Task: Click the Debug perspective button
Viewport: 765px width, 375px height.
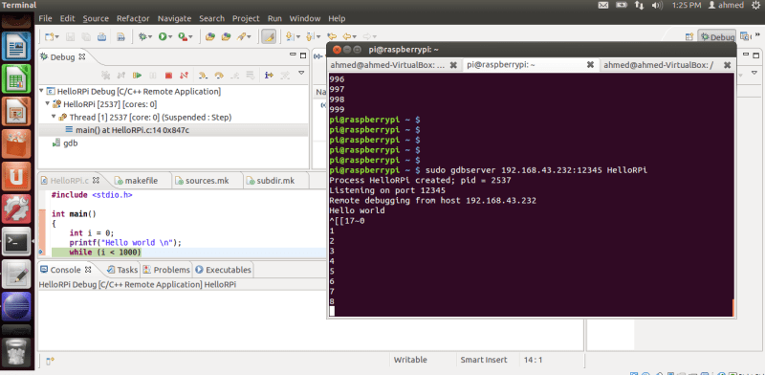Action: tap(717, 36)
